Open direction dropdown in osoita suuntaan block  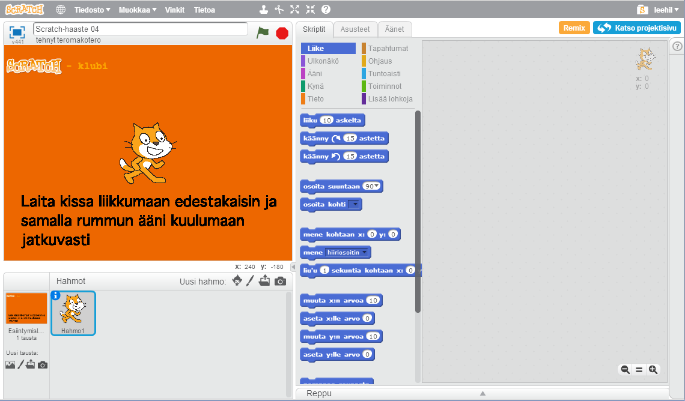pos(373,186)
